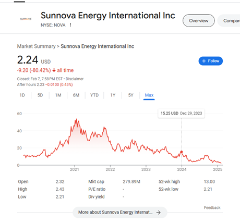
Task: Select the 5D time range tab
Action: 40,95
